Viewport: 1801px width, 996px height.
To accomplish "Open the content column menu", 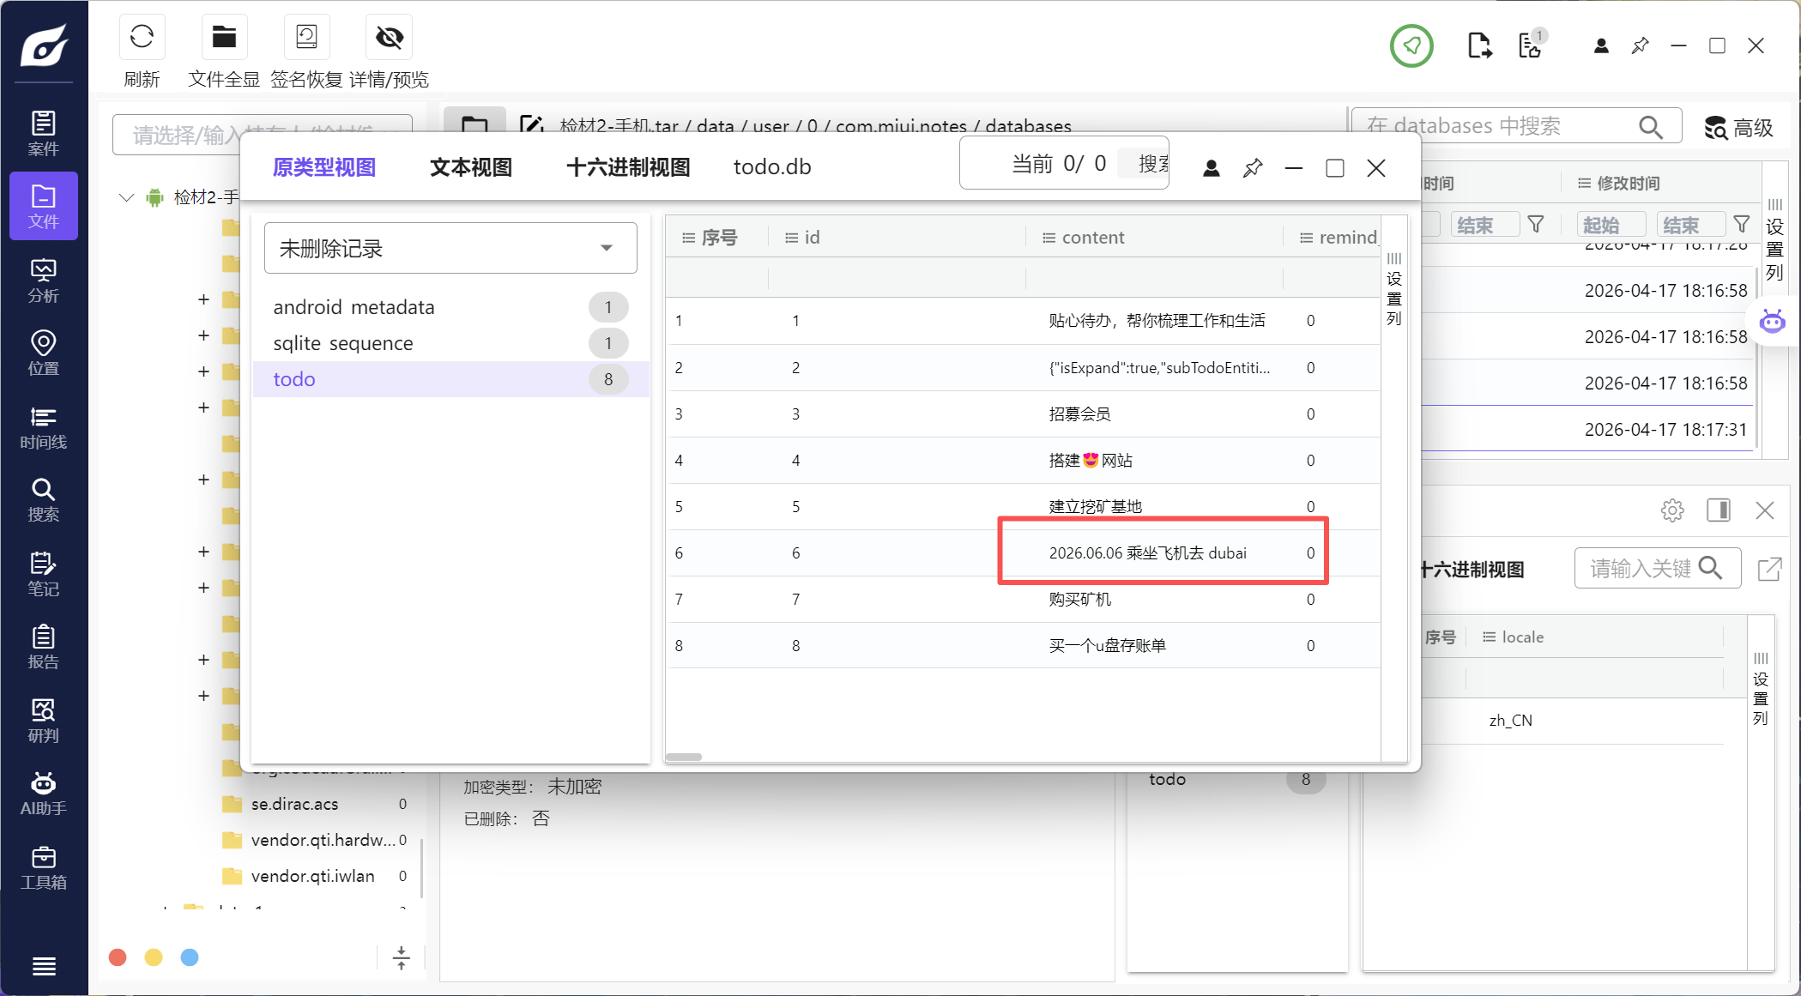I will pyautogui.click(x=1049, y=238).
